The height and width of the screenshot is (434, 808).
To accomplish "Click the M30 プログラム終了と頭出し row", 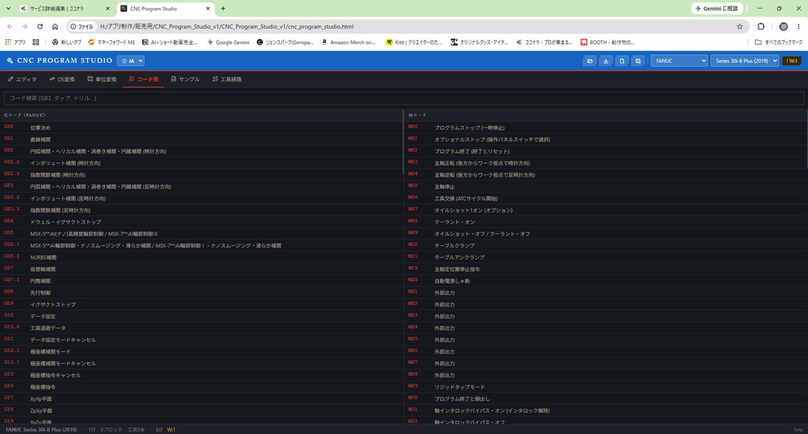I will click(606, 399).
